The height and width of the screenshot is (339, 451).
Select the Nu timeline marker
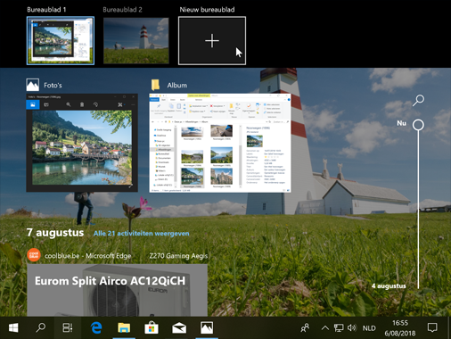418,125
